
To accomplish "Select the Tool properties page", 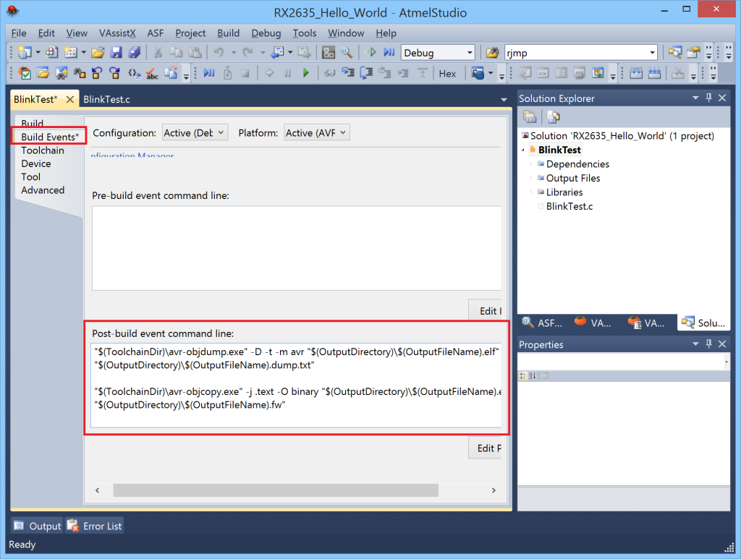I will click(30, 176).
